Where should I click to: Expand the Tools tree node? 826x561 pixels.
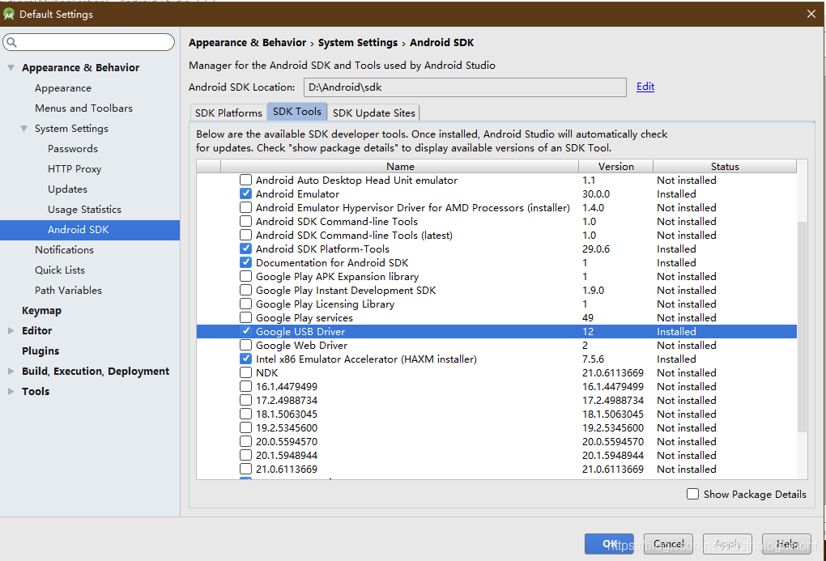(x=11, y=391)
